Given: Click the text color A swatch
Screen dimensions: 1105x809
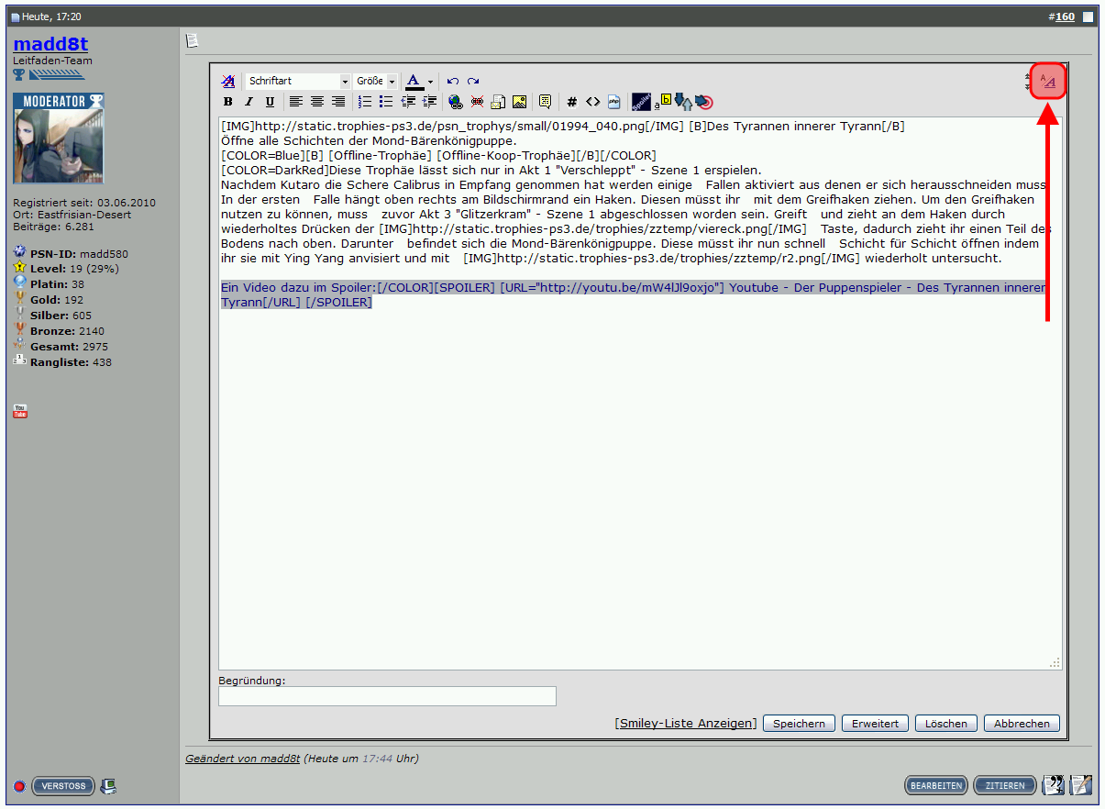Looking at the screenshot, I should pyautogui.click(x=414, y=82).
